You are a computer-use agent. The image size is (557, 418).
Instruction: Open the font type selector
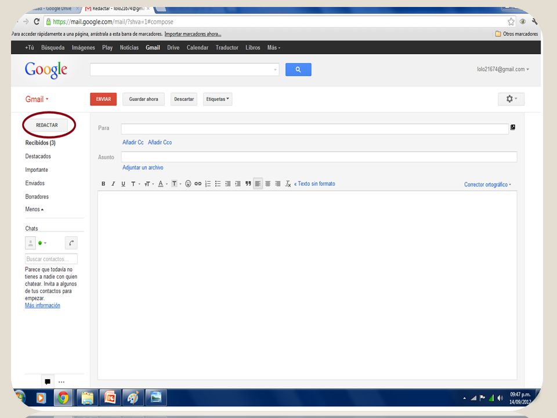[x=135, y=184]
